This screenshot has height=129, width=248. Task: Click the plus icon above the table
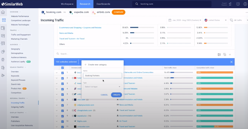[x=230, y=54]
